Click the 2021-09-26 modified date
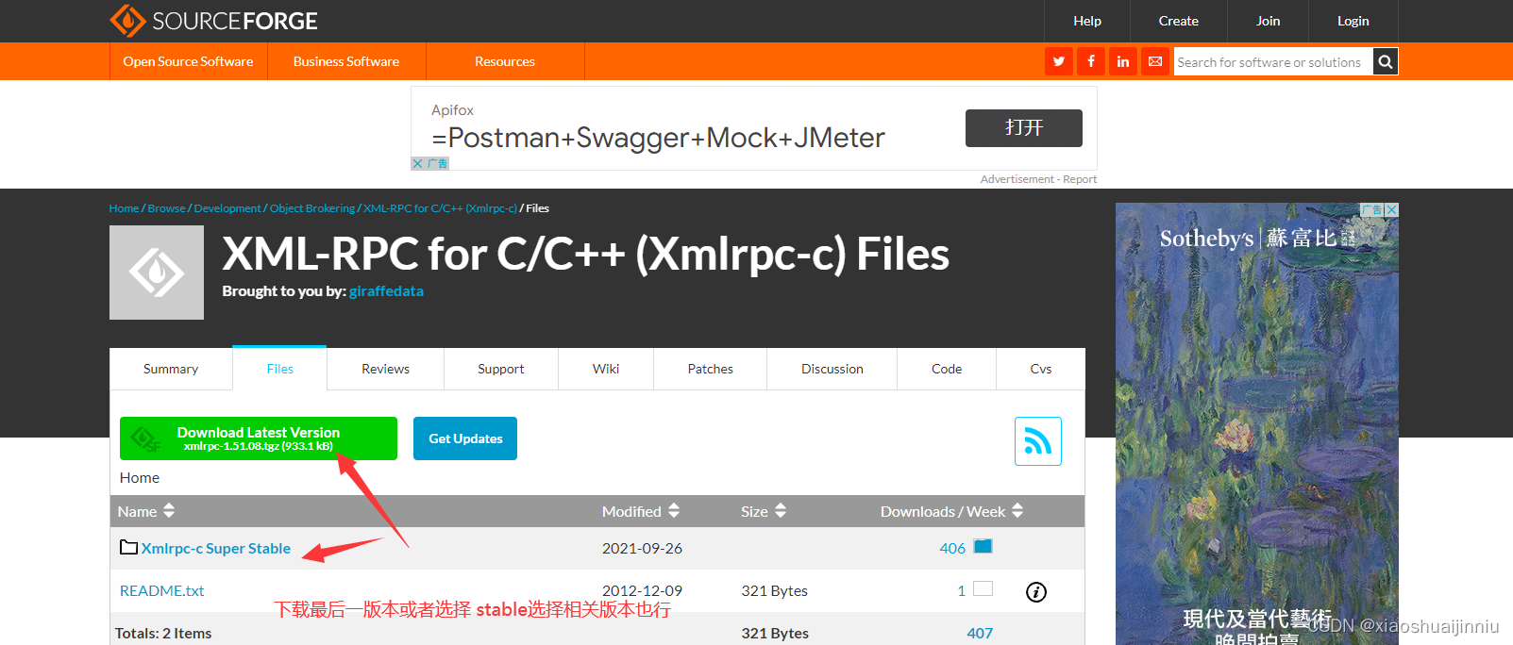 [x=642, y=548]
